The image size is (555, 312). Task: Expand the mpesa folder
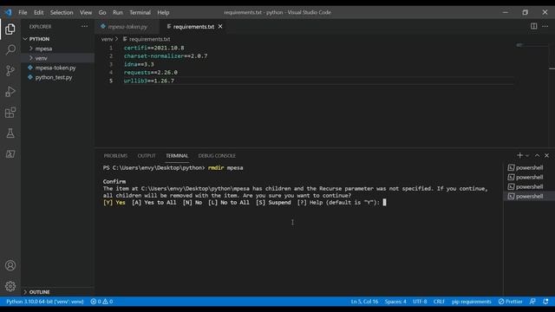pyautogui.click(x=43, y=49)
